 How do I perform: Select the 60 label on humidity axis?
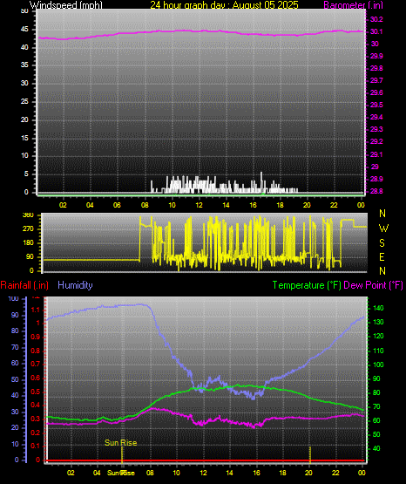pos(15,364)
